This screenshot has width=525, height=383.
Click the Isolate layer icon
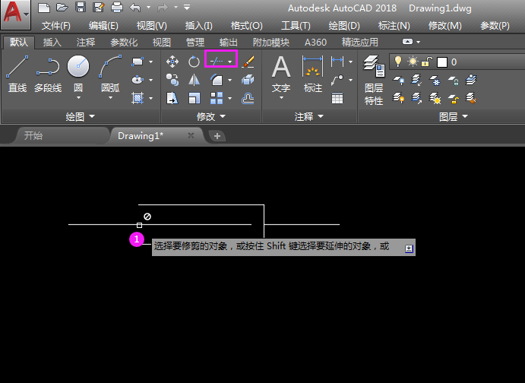pyautogui.click(x=416, y=80)
